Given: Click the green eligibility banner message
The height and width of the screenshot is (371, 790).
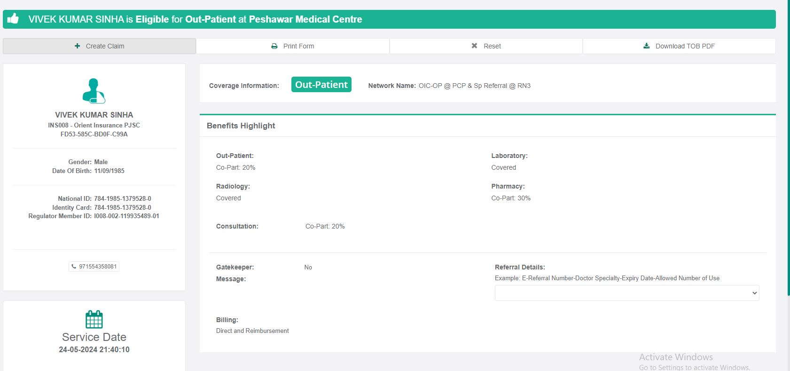Looking at the screenshot, I should (195, 19).
